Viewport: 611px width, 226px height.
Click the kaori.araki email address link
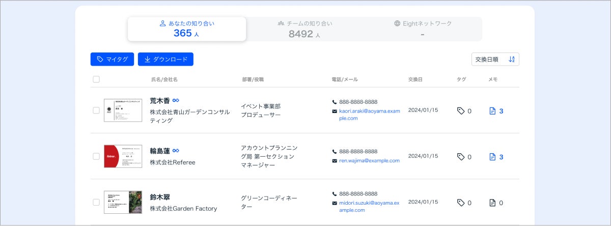tap(369, 114)
